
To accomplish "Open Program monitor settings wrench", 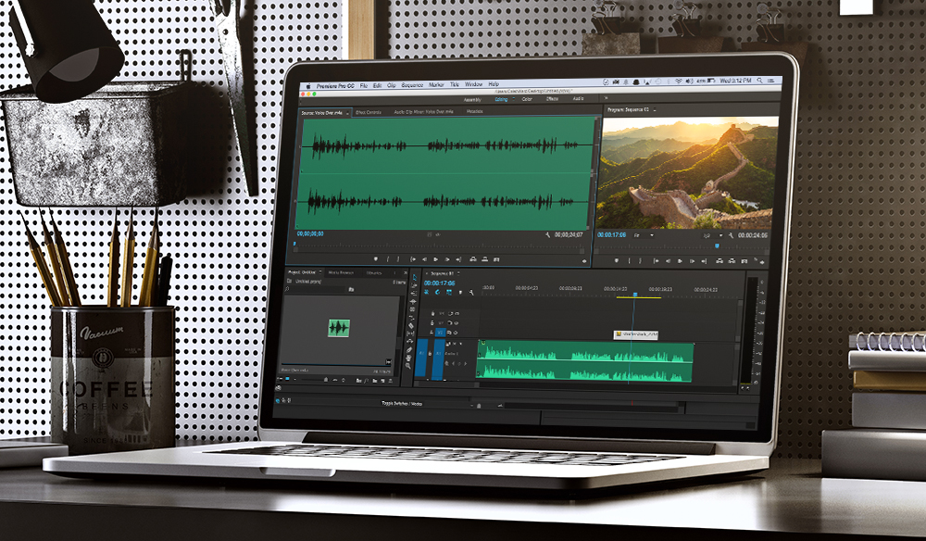I will (732, 235).
